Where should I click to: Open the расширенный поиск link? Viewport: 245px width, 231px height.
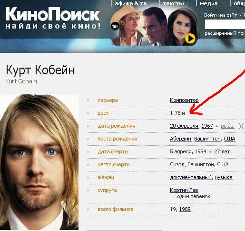(225, 33)
